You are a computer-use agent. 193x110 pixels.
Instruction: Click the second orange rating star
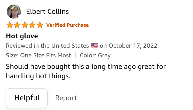pos(17,25)
